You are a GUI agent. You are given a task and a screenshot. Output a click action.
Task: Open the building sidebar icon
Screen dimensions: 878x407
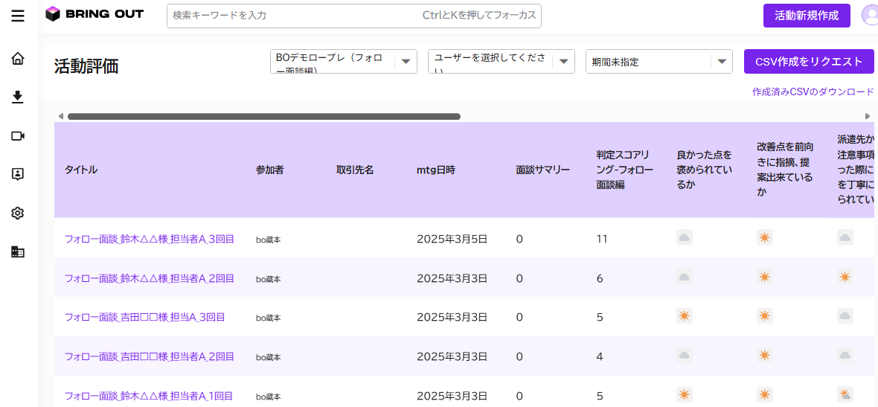pyautogui.click(x=18, y=252)
